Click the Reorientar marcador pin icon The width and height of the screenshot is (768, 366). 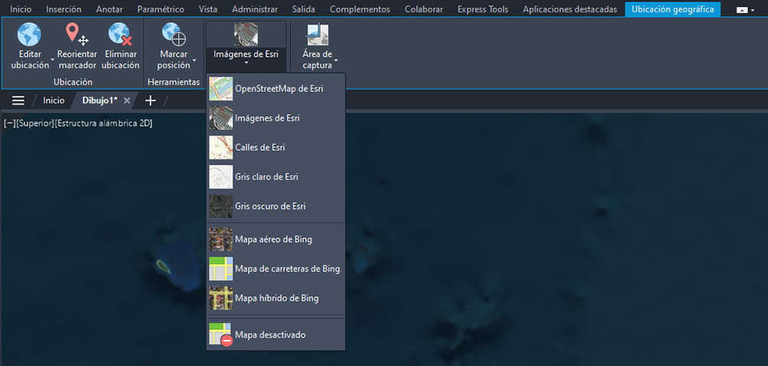[x=77, y=34]
